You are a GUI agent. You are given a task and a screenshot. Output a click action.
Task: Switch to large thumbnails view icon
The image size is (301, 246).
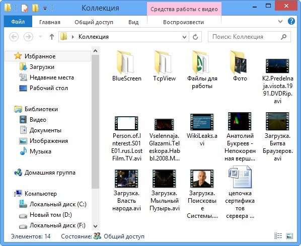(289, 236)
